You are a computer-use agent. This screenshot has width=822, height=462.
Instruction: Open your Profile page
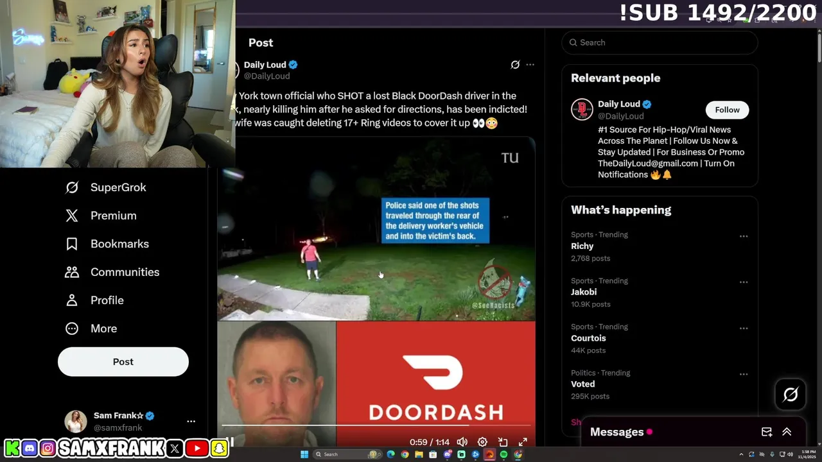94,300
